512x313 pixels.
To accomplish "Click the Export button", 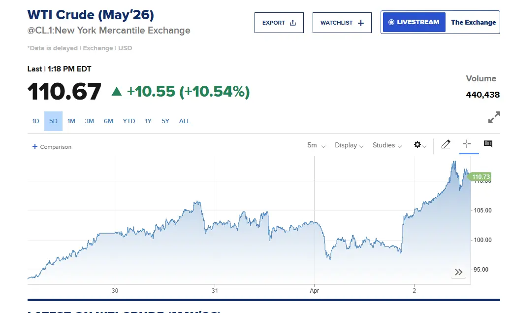I will (279, 23).
